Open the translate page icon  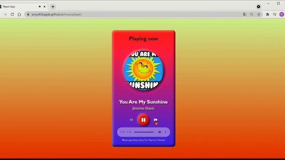[x=244, y=14]
